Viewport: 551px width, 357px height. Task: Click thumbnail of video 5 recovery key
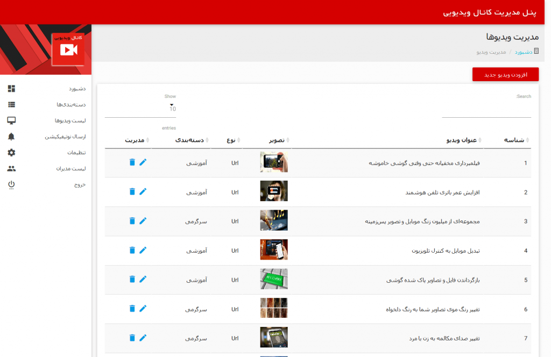pyautogui.click(x=274, y=279)
